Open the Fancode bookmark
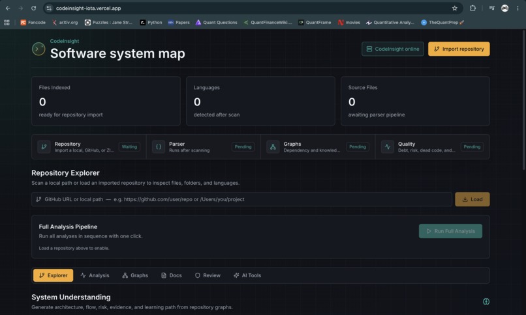Image resolution: width=526 pixels, height=315 pixels. click(x=33, y=22)
